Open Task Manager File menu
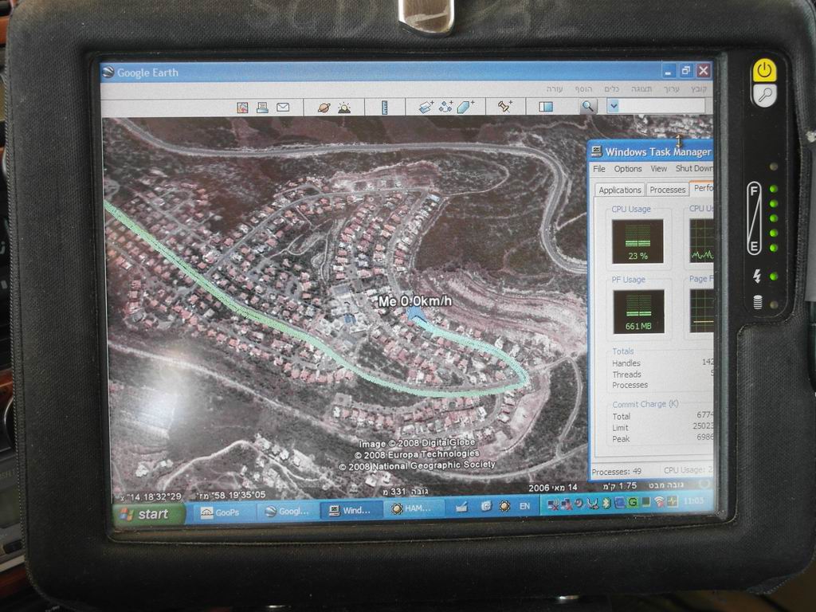816x612 pixels. pos(599,169)
